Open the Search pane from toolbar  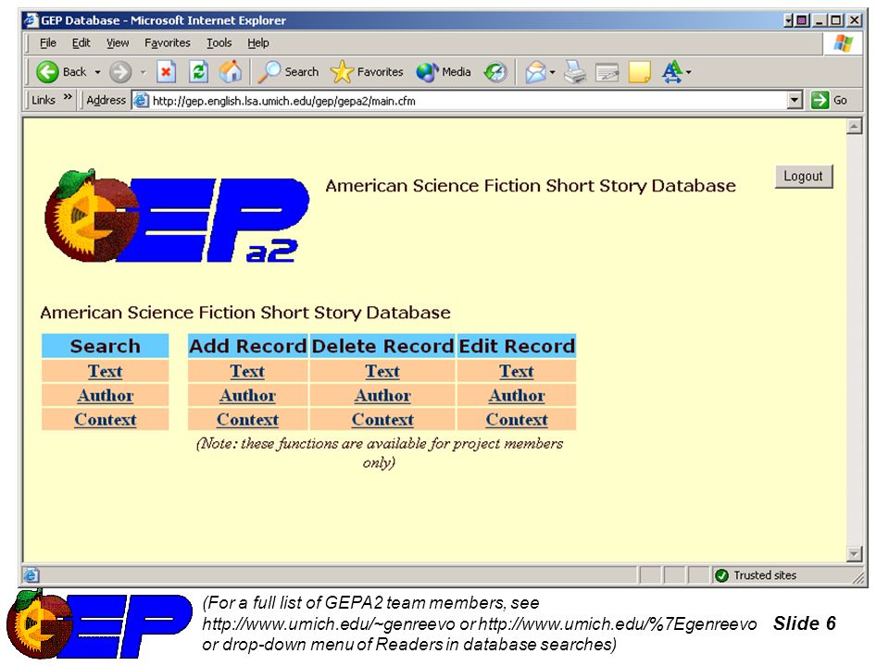coord(289,72)
